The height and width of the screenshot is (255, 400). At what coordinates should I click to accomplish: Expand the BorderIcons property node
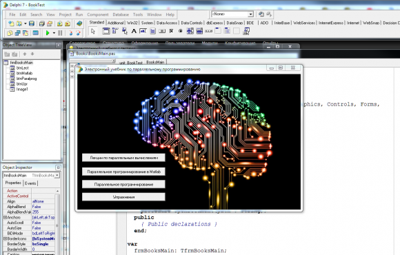pyautogui.click(x=5, y=238)
